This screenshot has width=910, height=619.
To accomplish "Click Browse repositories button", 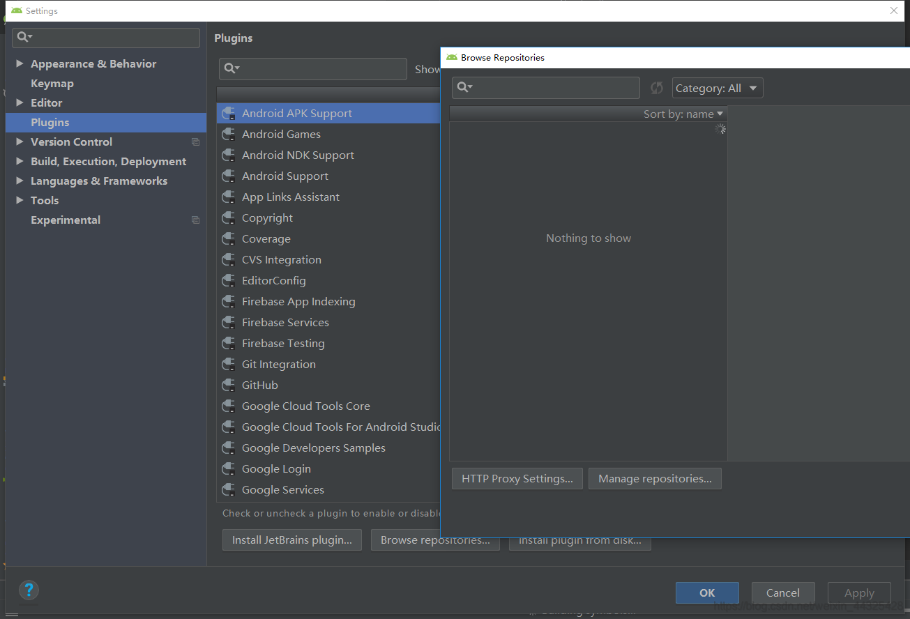I will [x=435, y=540].
